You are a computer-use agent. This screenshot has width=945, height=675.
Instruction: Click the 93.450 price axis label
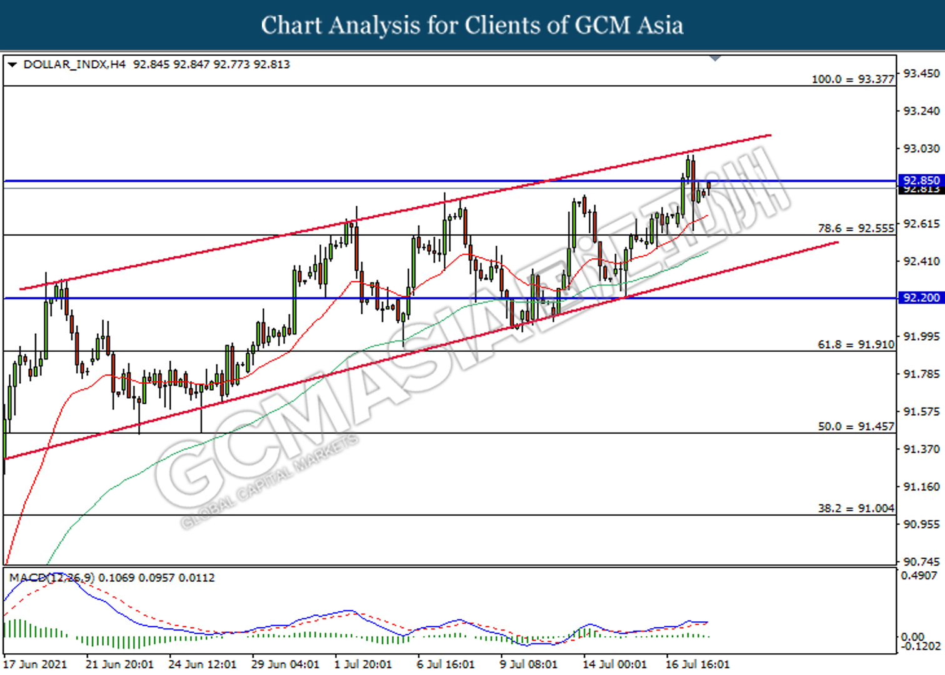tap(921, 74)
